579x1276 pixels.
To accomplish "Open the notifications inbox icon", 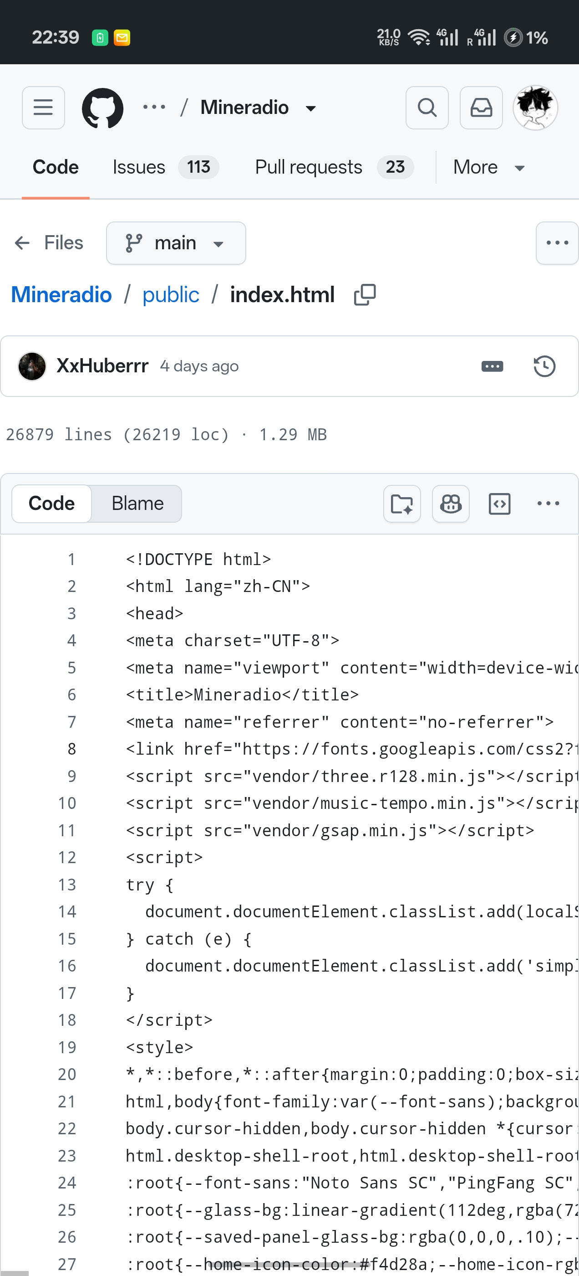I will tap(481, 108).
